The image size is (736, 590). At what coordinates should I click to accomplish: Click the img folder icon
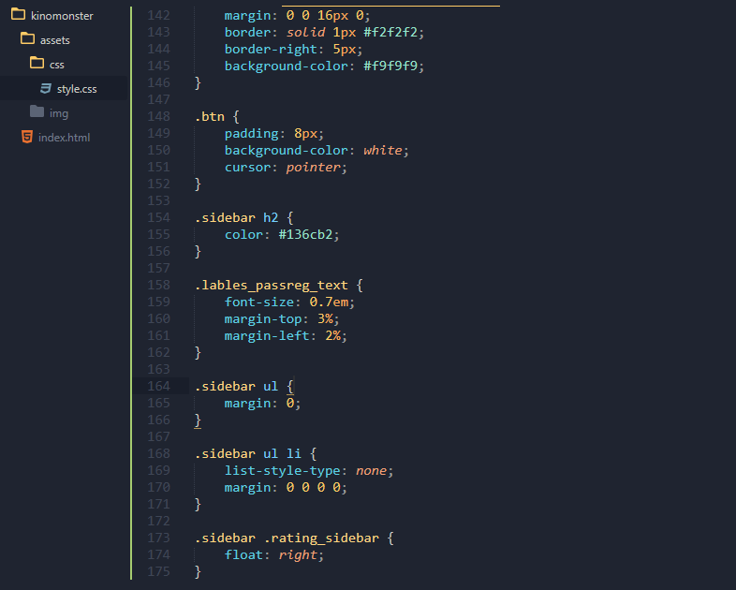pyautogui.click(x=37, y=111)
